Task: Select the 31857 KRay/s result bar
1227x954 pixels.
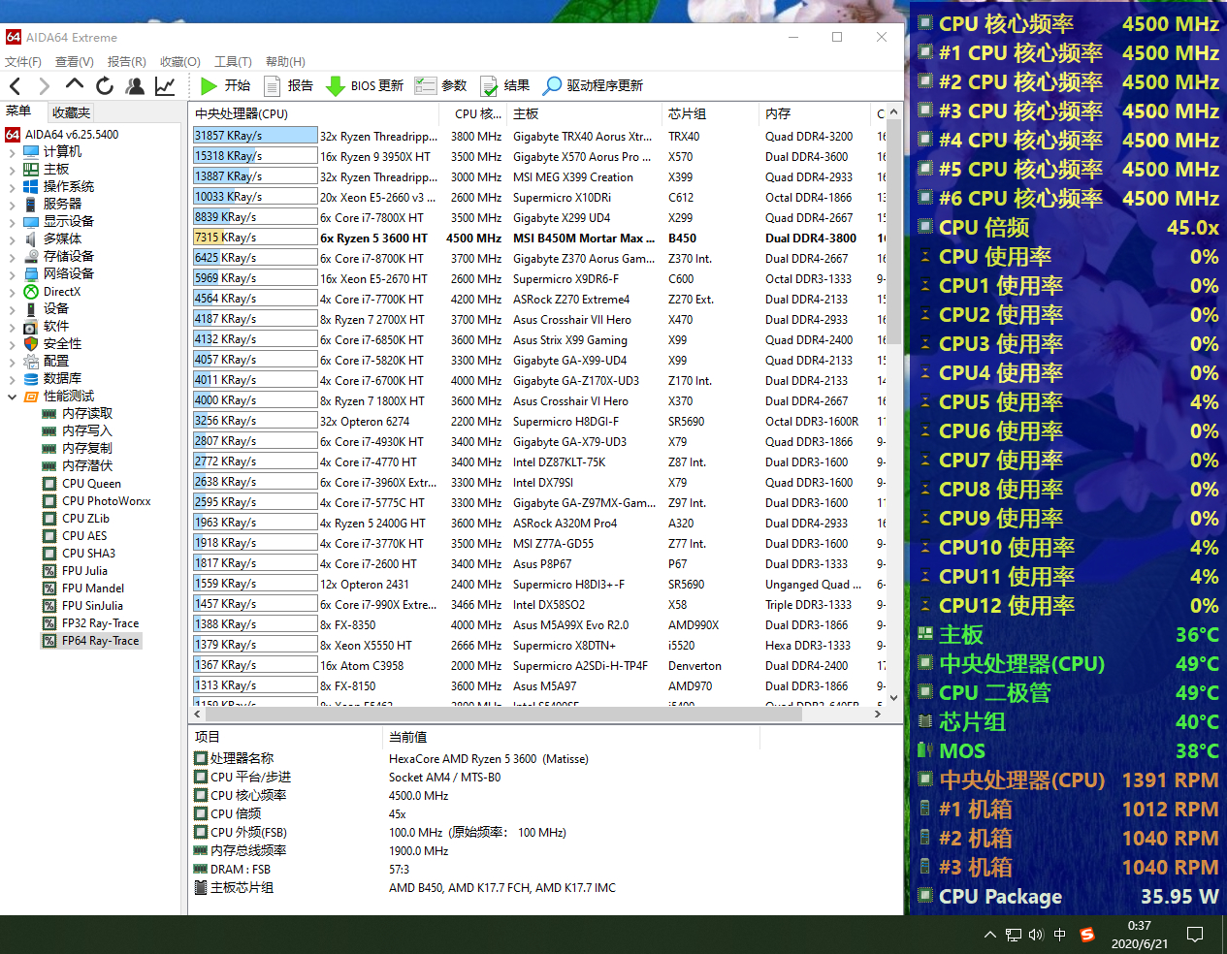Action: [255, 136]
